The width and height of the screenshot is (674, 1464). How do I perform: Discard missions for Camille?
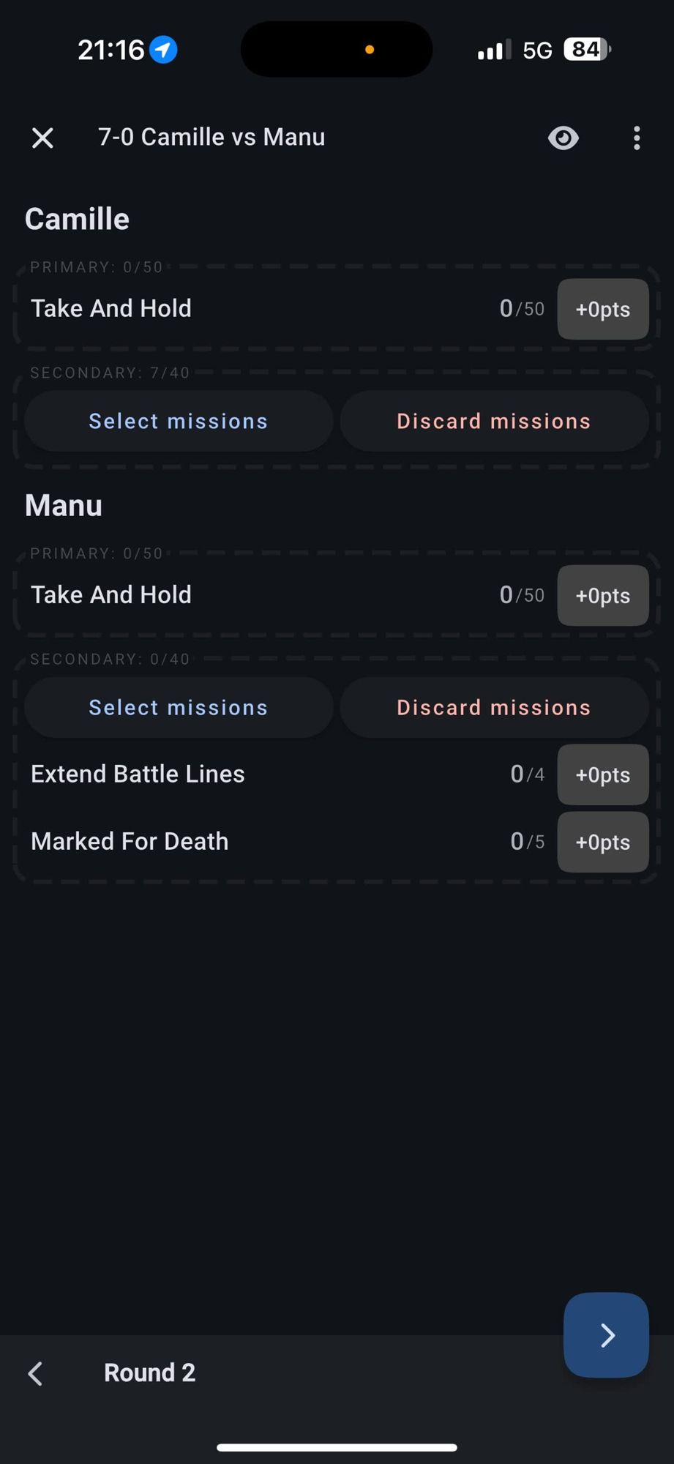coord(494,421)
